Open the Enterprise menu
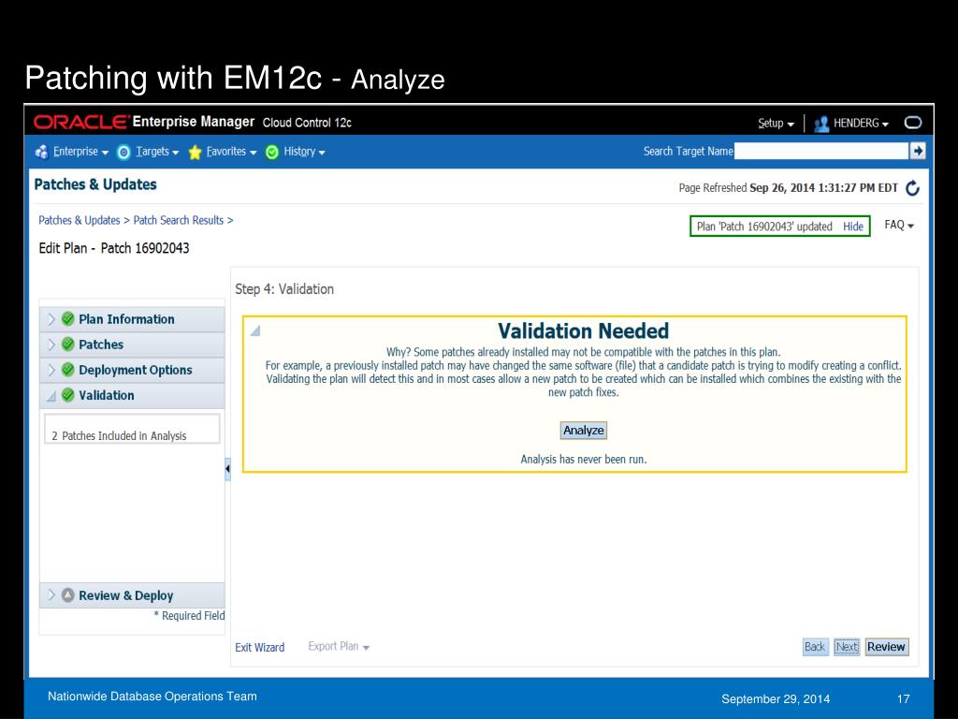This screenshot has height=719, width=958. click(x=80, y=152)
